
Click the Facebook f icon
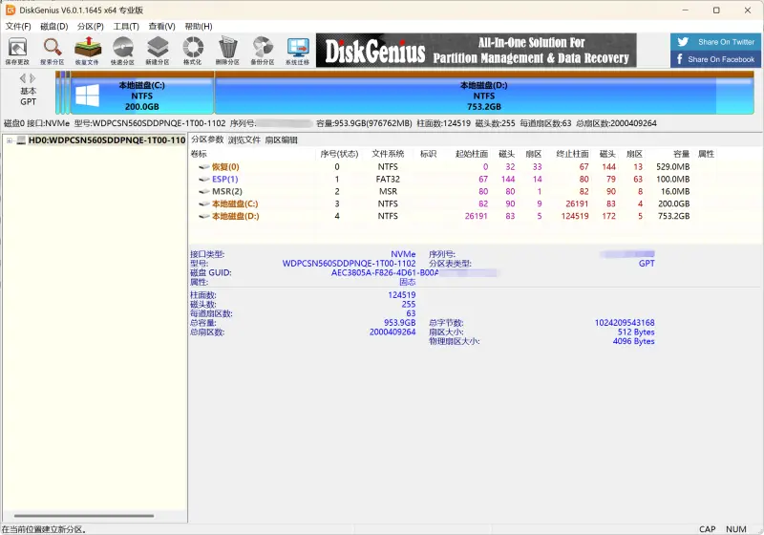tap(679, 59)
